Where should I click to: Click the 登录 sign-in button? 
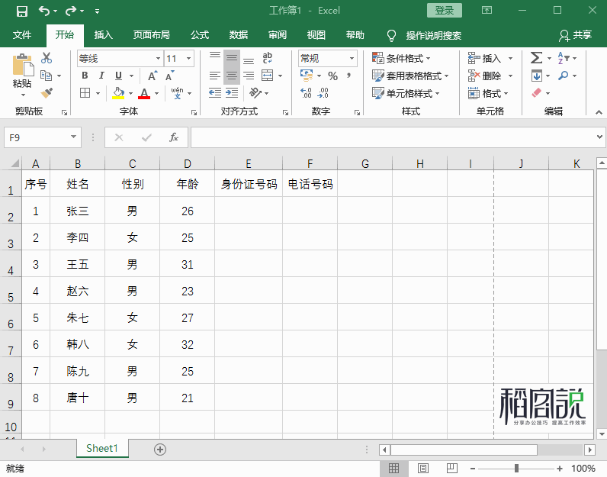[444, 10]
